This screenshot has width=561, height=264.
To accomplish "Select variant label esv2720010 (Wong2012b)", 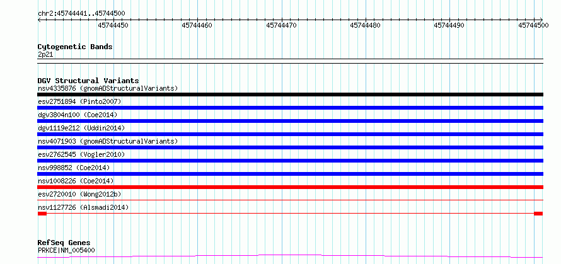I will coord(79,194).
